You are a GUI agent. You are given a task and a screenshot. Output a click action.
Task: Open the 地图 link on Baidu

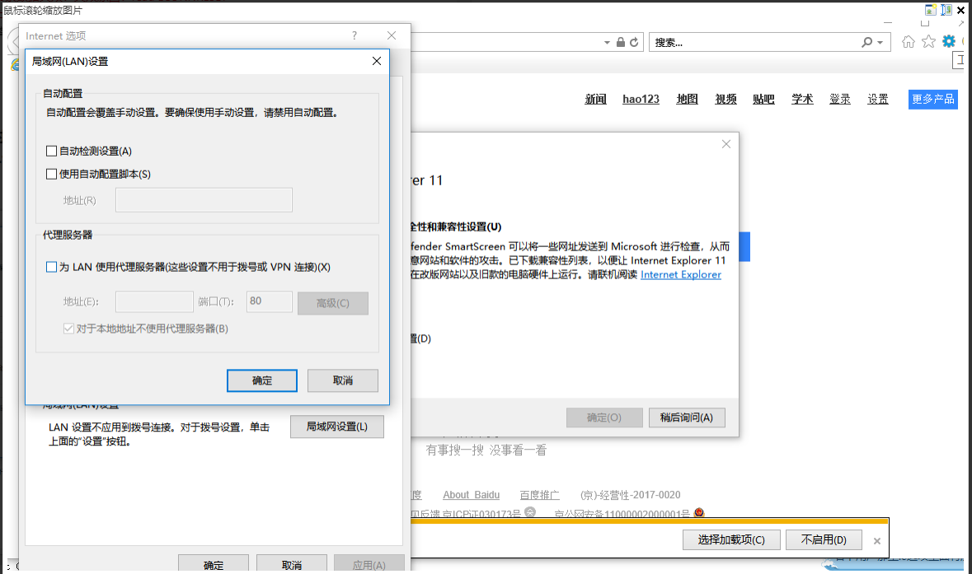pyautogui.click(x=688, y=99)
